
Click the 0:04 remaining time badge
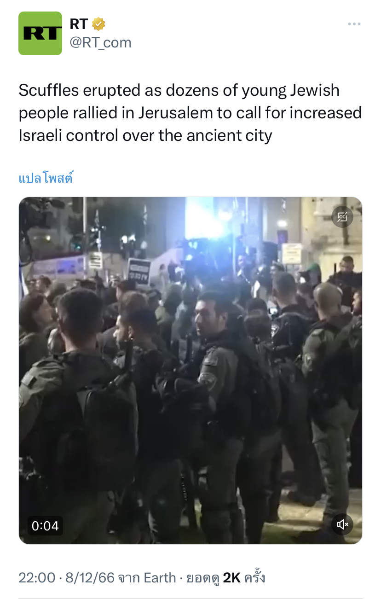coord(45,525)
